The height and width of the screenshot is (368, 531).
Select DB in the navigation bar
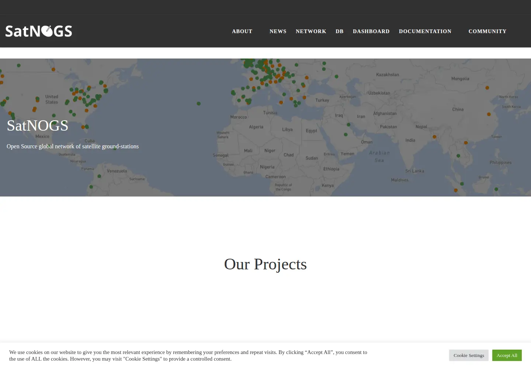point(340,31)
